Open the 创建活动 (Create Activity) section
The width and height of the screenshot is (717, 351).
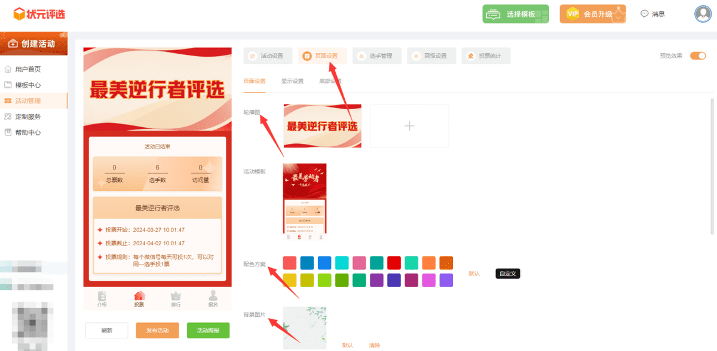click(x=34, y=43)
